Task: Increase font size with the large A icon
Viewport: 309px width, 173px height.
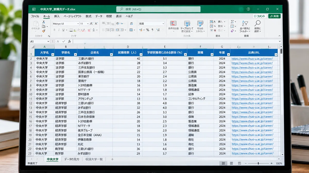Action: click(92, 24)
